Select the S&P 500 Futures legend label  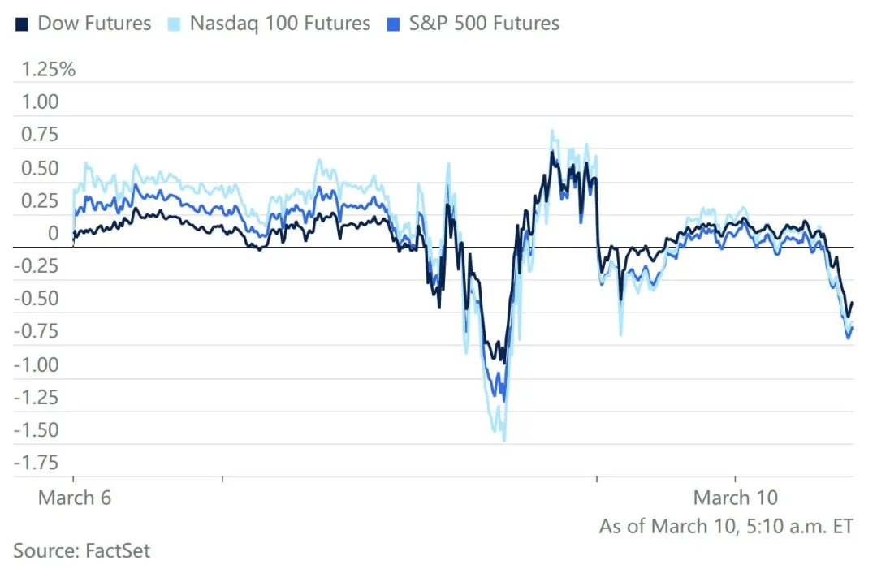(x=484, y=24)
